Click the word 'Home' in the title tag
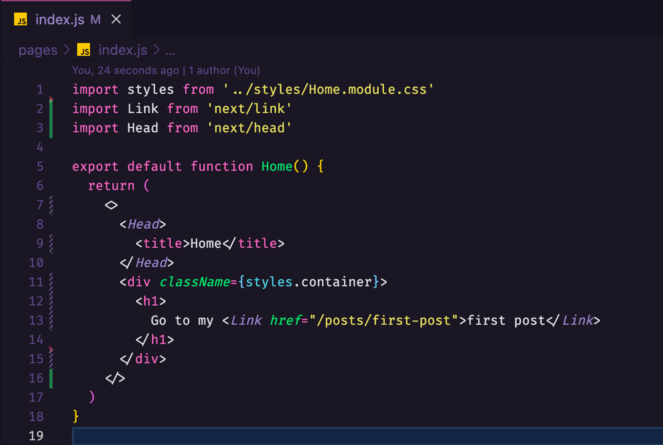663x445 pixels. (x=205, y=243)
